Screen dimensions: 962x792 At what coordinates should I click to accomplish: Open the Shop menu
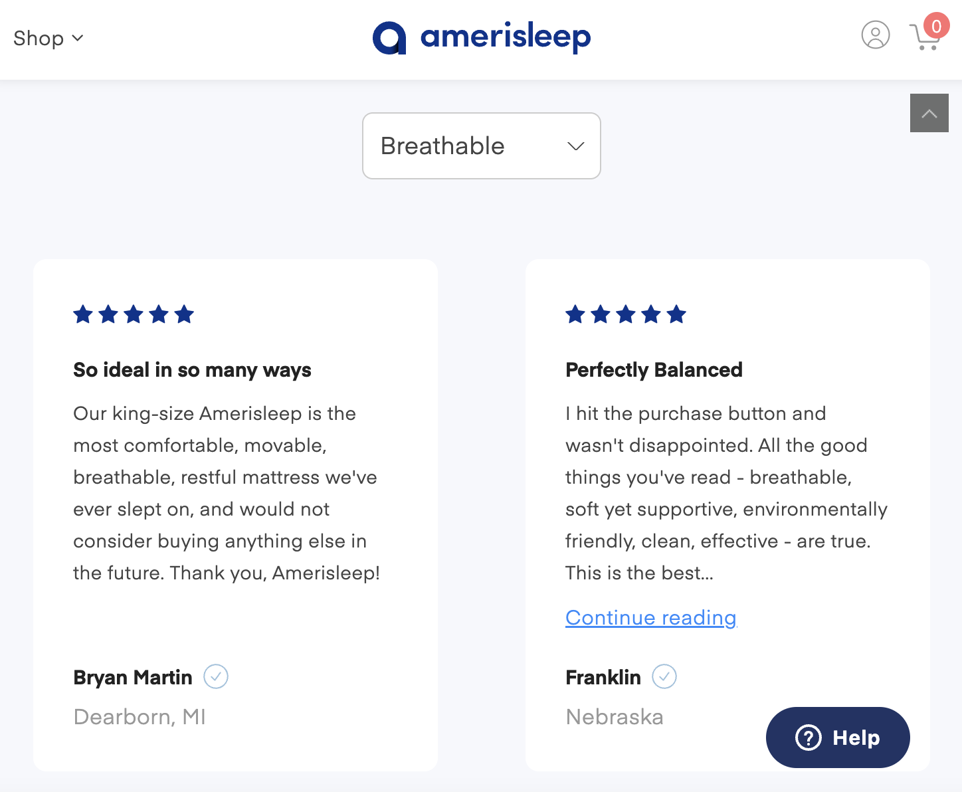click(x=48, y=39)
